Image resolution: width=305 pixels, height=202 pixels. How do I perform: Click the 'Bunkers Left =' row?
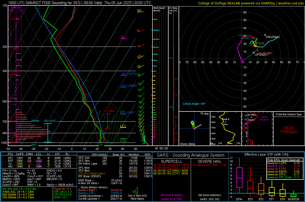click(x=100, y=193)
